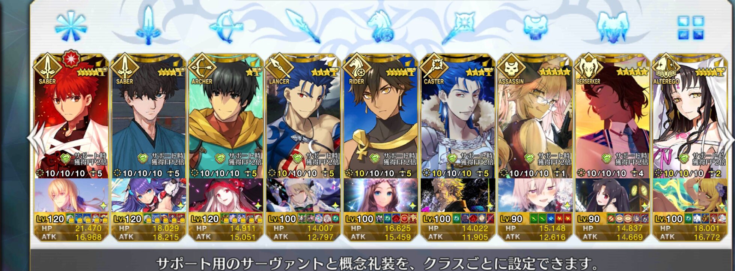Screen dimensions: 735x271
Task: Select the All classes snowflake icon
Action: (71, 26)
